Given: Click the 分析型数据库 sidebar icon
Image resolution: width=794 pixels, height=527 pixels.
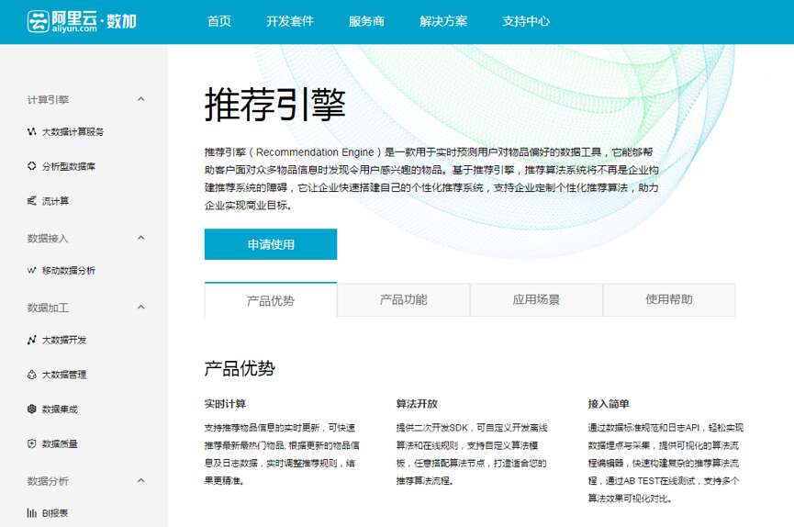Looking at the screenshot, I should tap(32, 166).
